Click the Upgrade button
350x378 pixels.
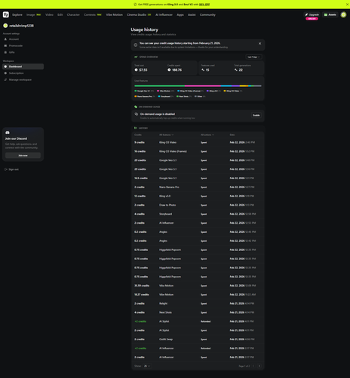pyautogui.click(x=312, y=14)
